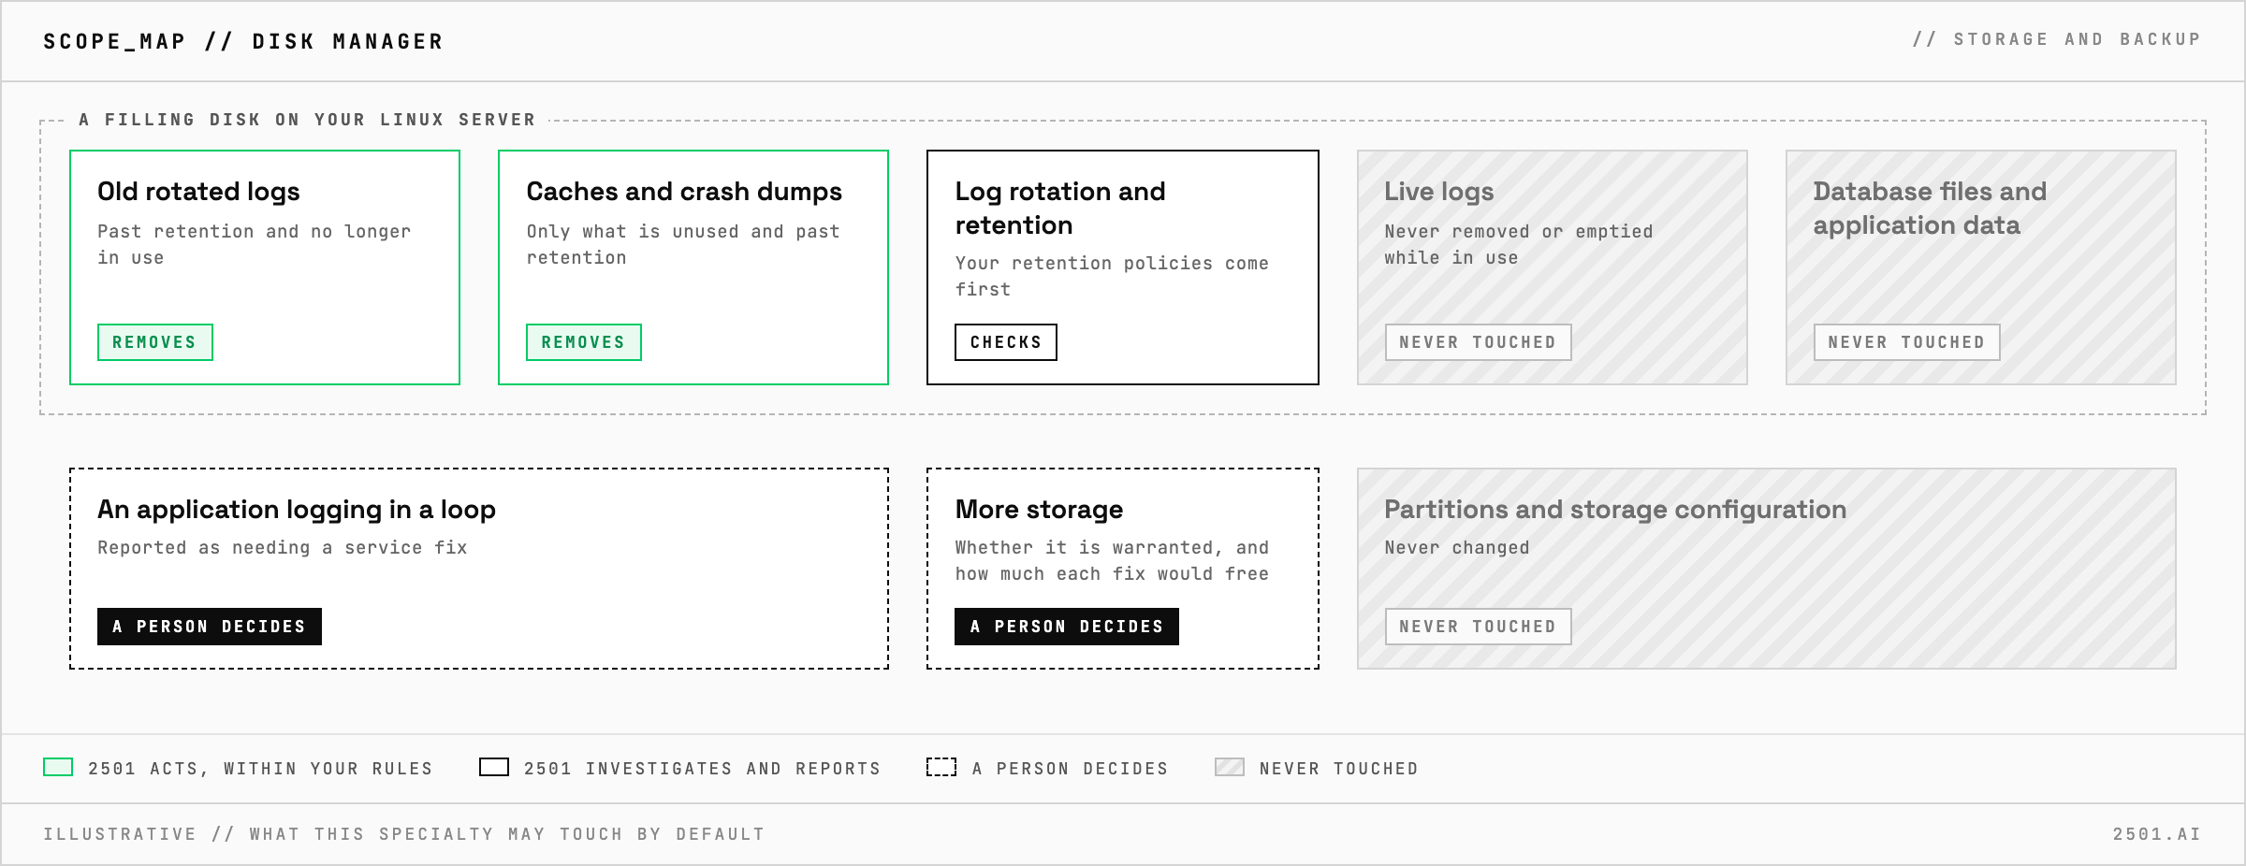Click 'Past retention and no longer in use' text
This screenshot has height=866, width=2246.
click(255, 244)
